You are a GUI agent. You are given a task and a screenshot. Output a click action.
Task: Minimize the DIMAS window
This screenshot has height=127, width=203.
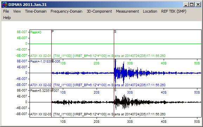click(186, 5)
